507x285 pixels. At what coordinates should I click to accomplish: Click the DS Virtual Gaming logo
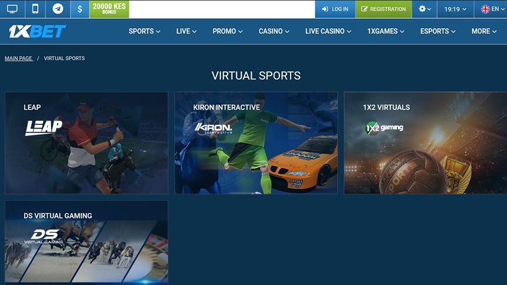tap(44, 236)
